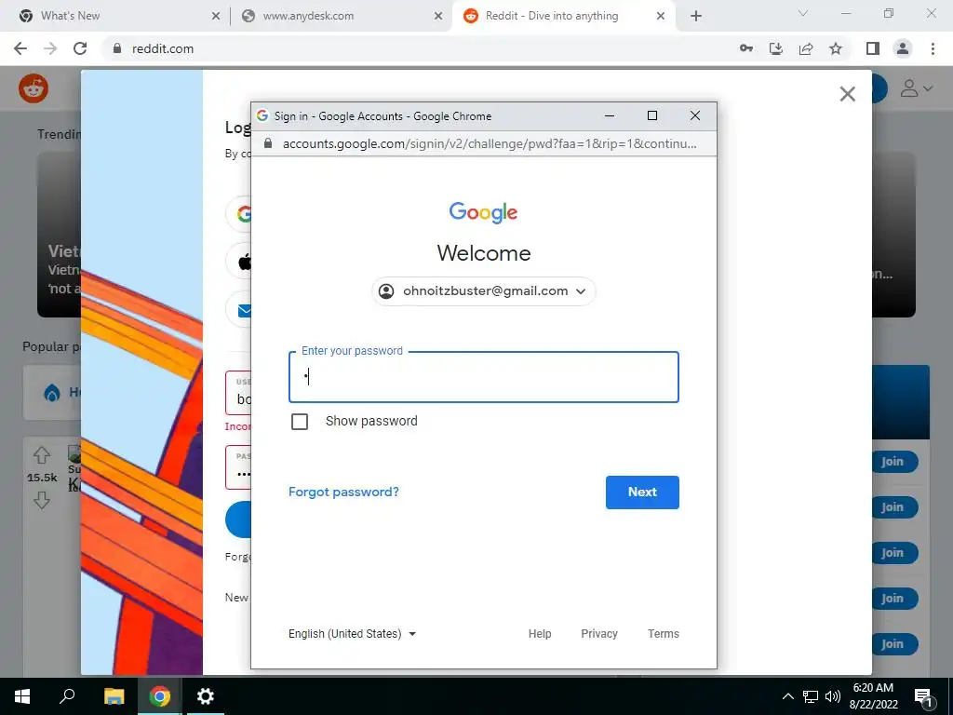Open the notification center icon

tap(922, 696)
